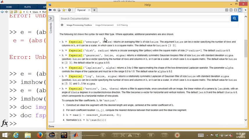The width and height of the screenshot is (249, 139).
Task: Click the red record button
Action: pos(177,135)
